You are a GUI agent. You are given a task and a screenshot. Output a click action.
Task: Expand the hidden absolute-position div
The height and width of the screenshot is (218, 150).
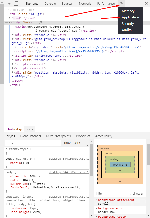[13, 72]
